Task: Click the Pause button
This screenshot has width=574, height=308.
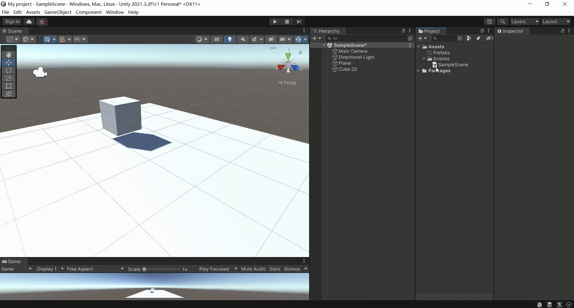Action: [x=287, y=22]
